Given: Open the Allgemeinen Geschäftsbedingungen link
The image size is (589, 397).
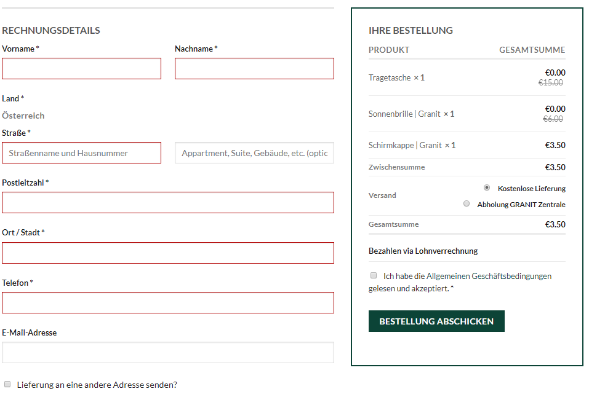Looking at the screenshot, I should pos(489,276).
